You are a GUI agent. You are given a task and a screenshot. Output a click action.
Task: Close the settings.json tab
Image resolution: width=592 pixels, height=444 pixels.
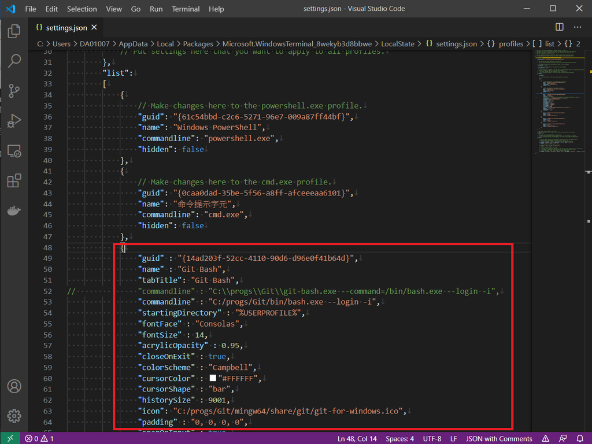pyautogui.click(x=94, y=27)
